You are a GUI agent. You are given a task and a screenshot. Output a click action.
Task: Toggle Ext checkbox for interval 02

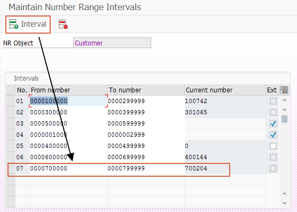point(273,113)
